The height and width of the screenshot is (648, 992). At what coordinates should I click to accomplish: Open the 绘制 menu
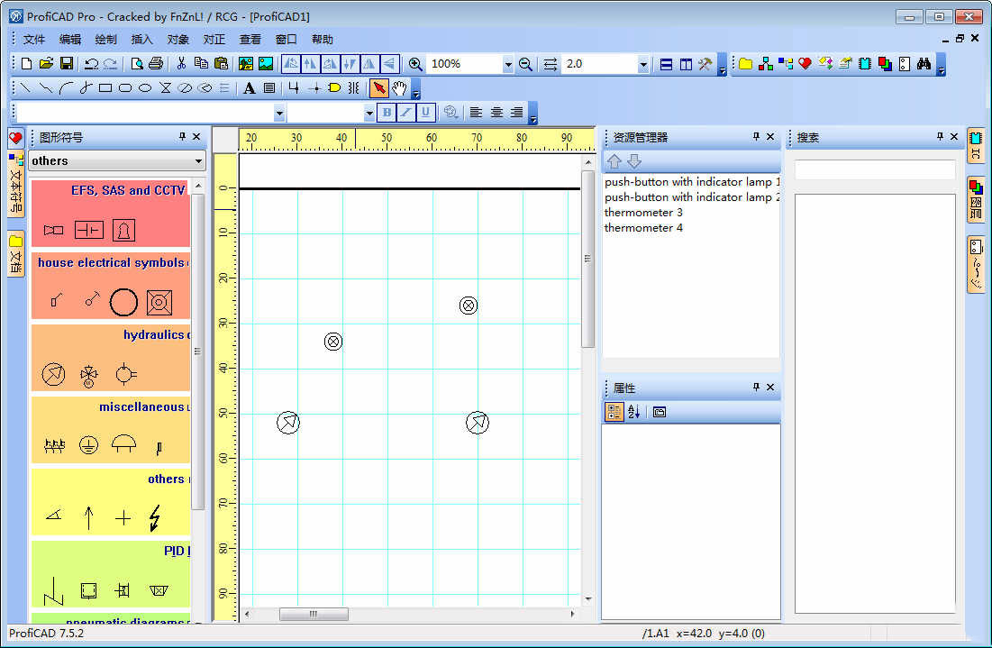[106, 40]
